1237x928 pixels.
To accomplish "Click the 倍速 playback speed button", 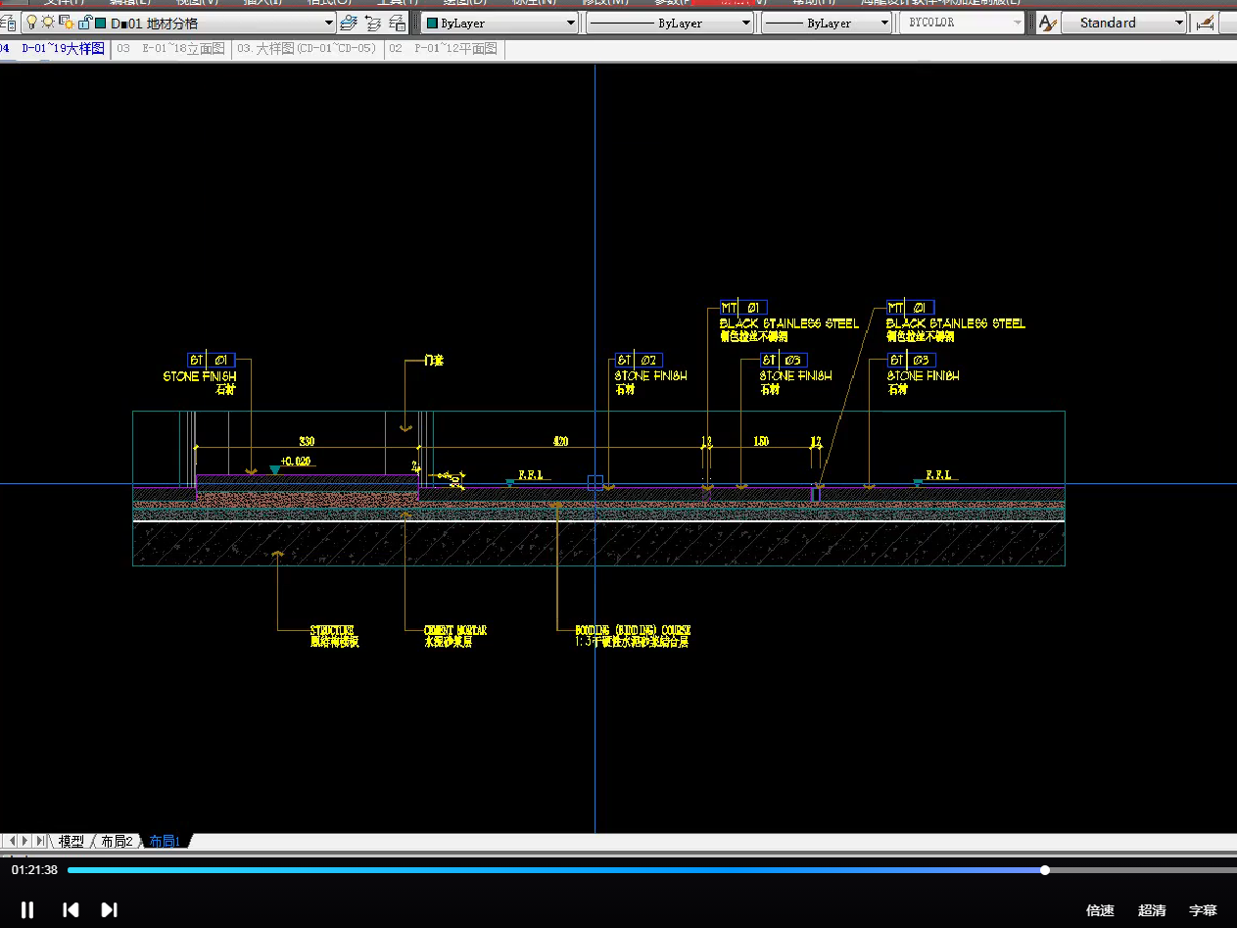I will [x=1100, y=910].
